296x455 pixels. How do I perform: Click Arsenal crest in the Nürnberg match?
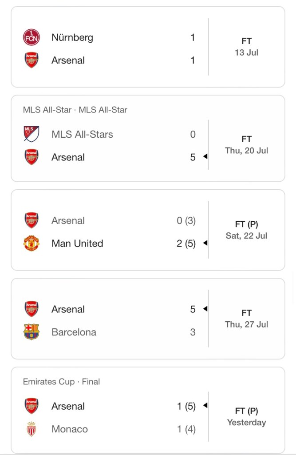coord(31,60)
